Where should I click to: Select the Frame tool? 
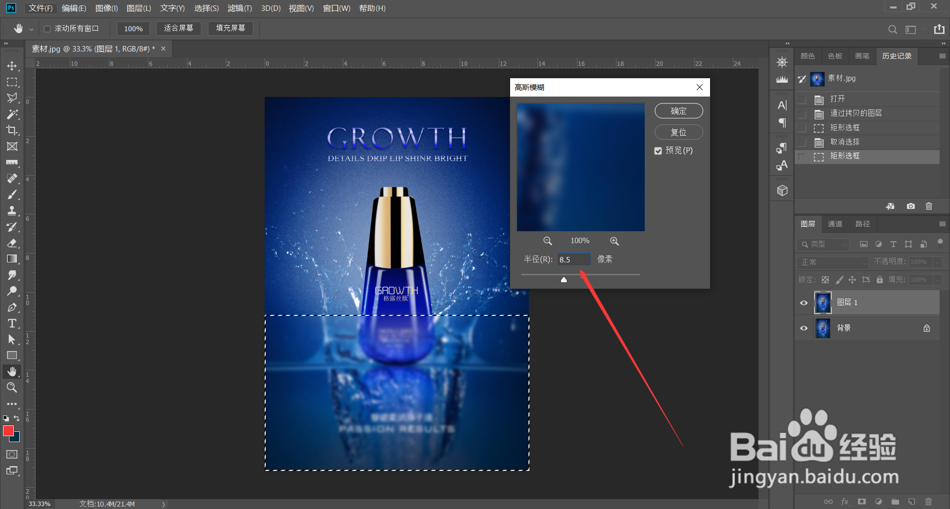coord(12,147)
